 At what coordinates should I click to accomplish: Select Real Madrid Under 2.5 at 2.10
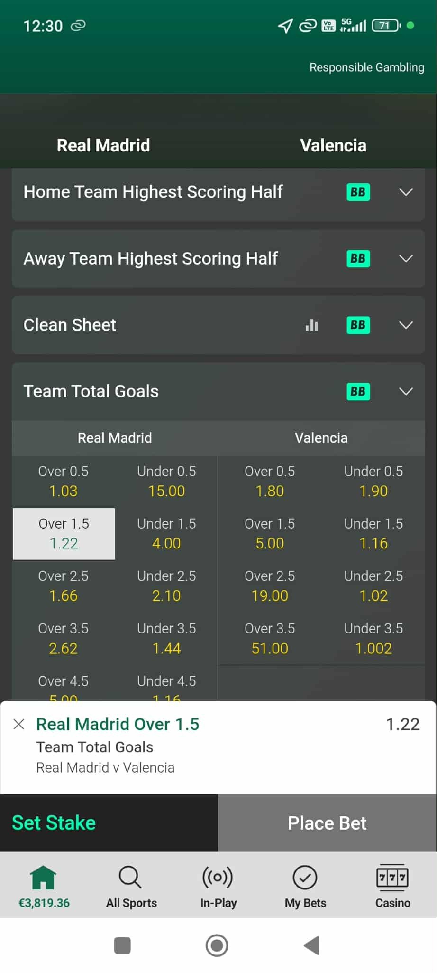[166, 586]
